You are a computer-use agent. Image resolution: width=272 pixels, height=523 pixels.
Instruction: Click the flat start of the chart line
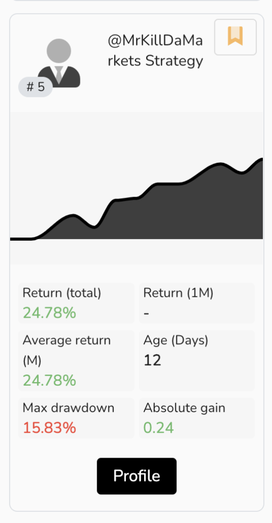20,239
